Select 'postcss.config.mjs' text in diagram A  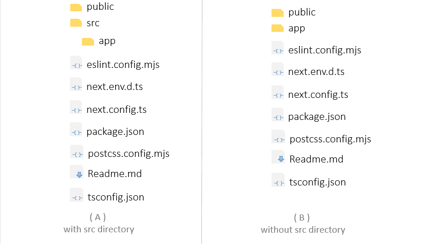(129, 154)
